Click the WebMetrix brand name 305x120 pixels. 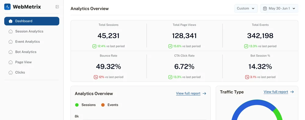(27, 7)
